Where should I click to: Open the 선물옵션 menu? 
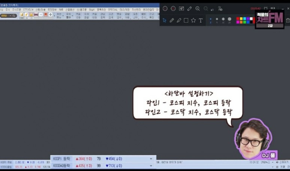click(70, 10)
